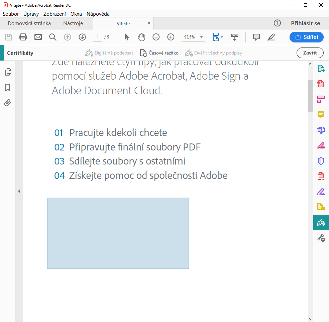Image resolution: width=329 pixels, height=322 pixels.
Task: Expand the page fit options arrow
Action: coord(222,37)
